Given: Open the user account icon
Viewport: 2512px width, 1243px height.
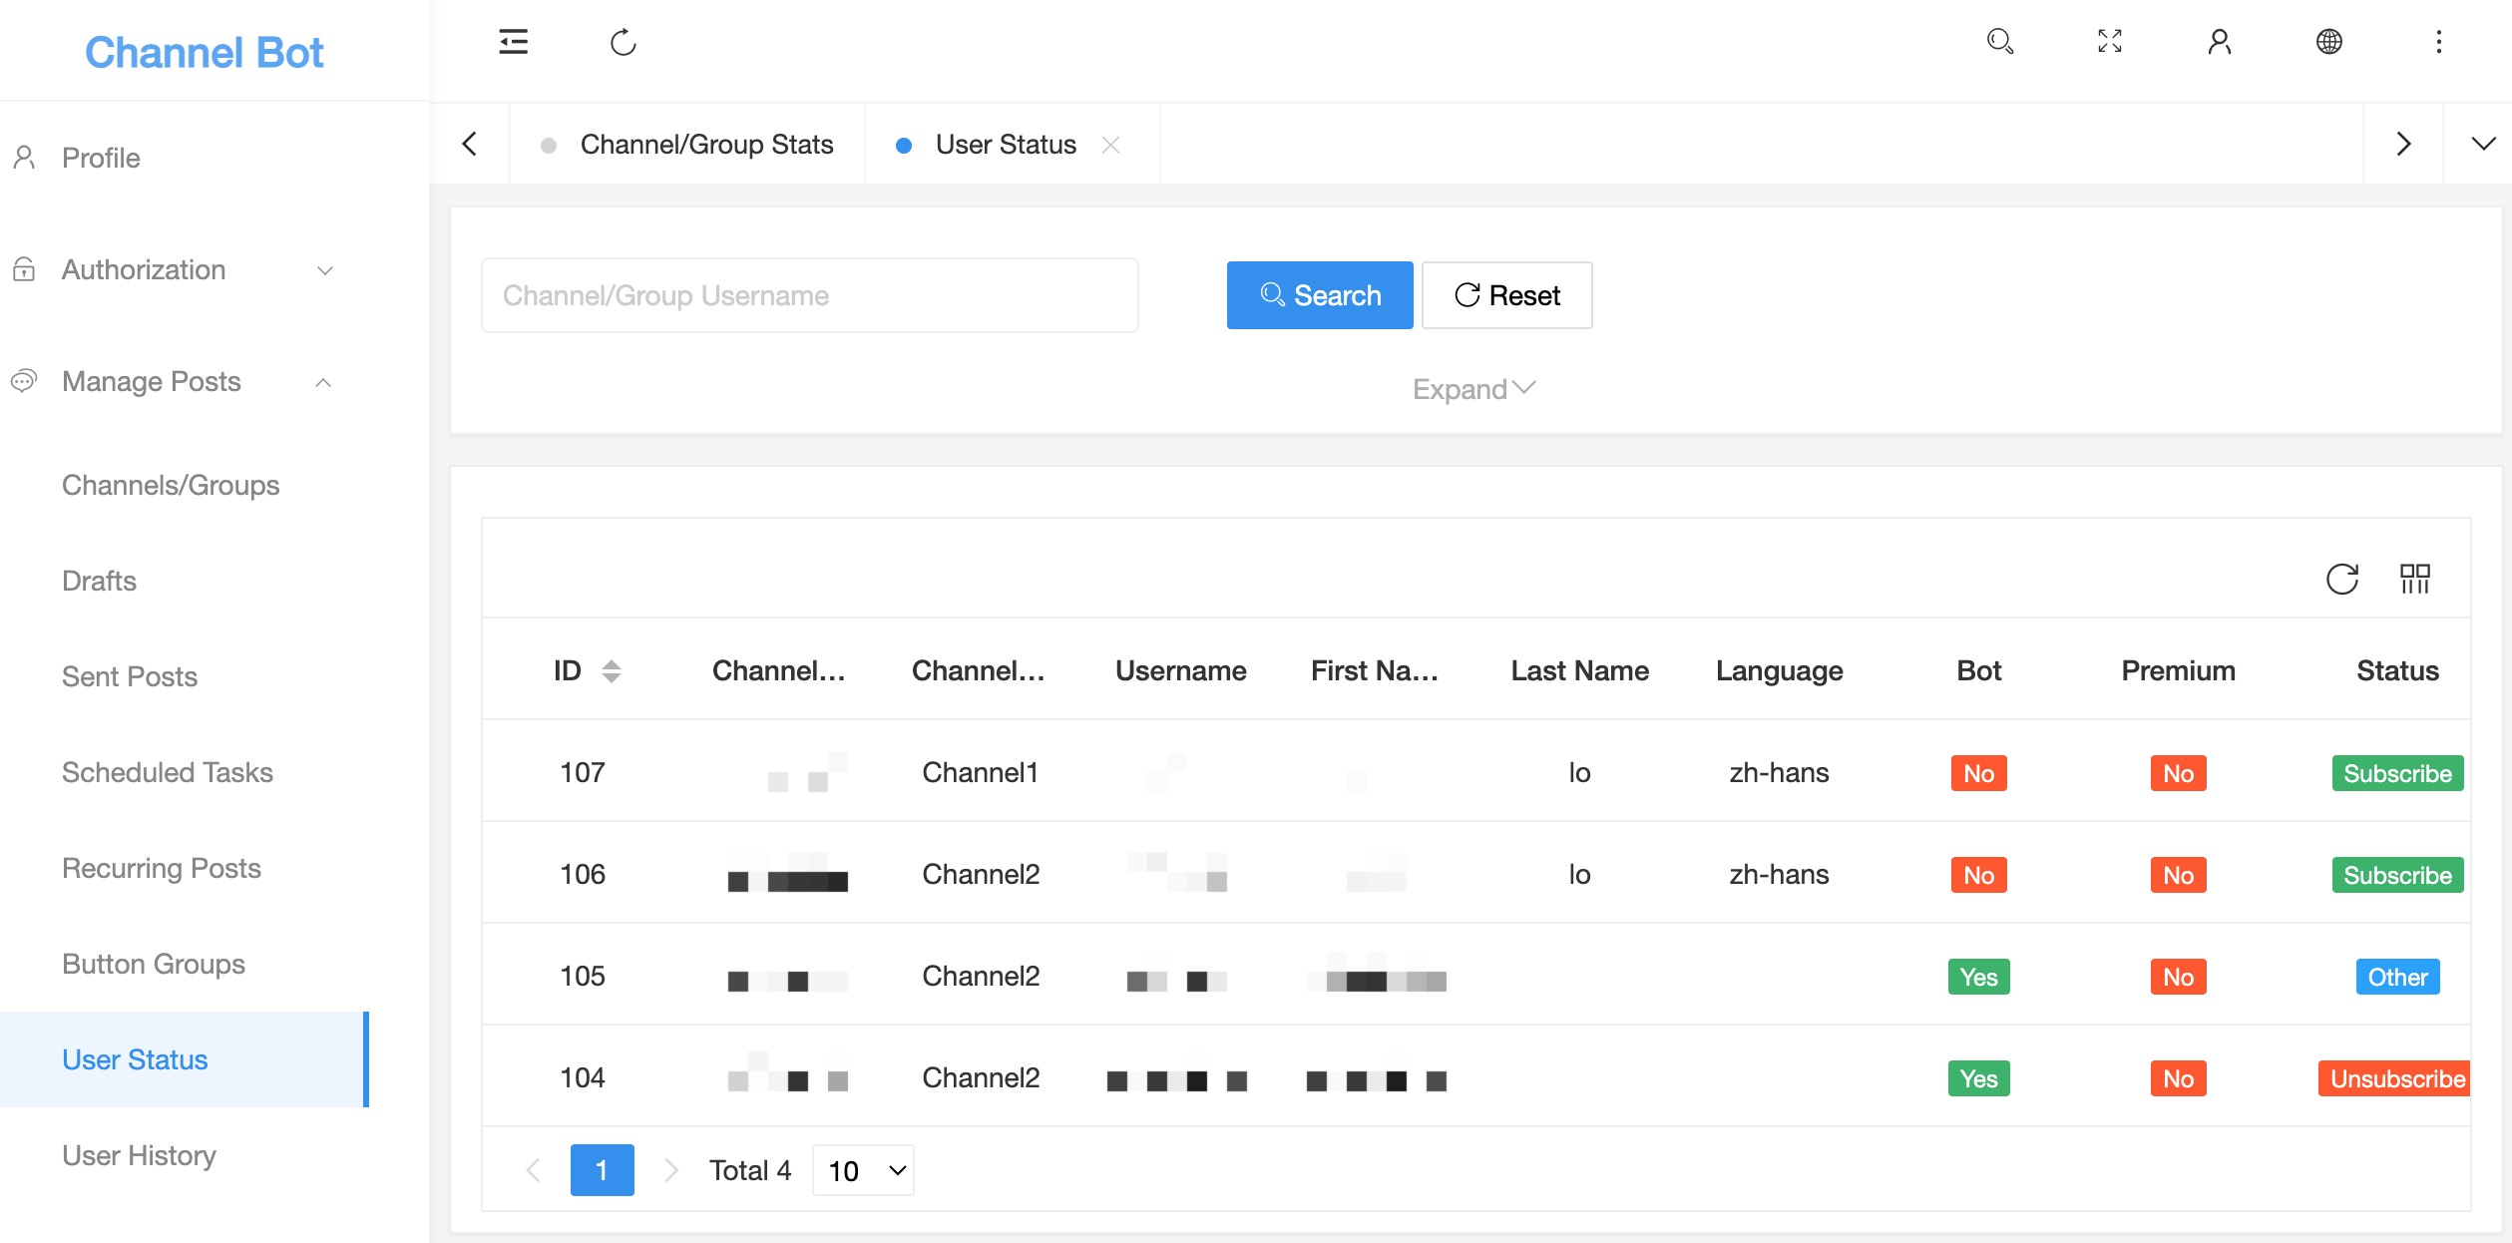Looking at the screenshot, I should (2219, 41).
